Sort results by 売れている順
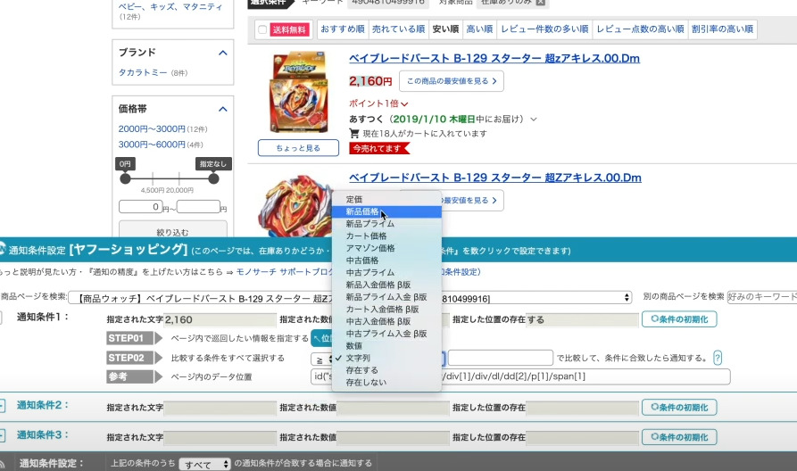Viewport: 797px width, 471px height. click(398, 29)
